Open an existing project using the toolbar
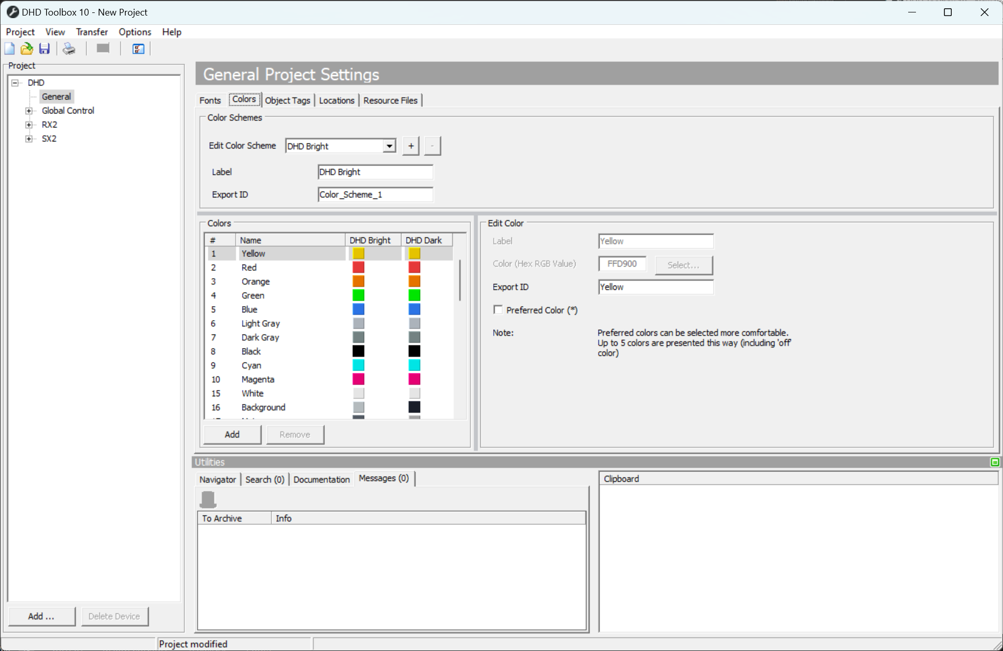 (x=26, y=48)
